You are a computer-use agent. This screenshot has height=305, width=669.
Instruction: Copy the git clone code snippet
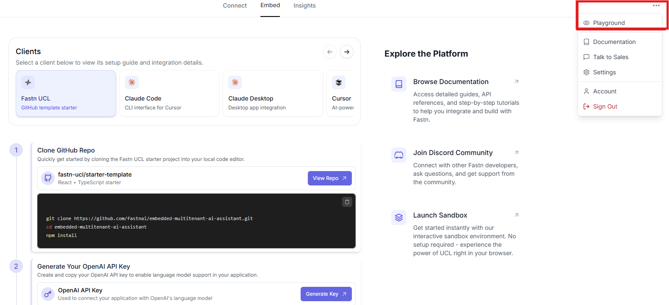347,202
